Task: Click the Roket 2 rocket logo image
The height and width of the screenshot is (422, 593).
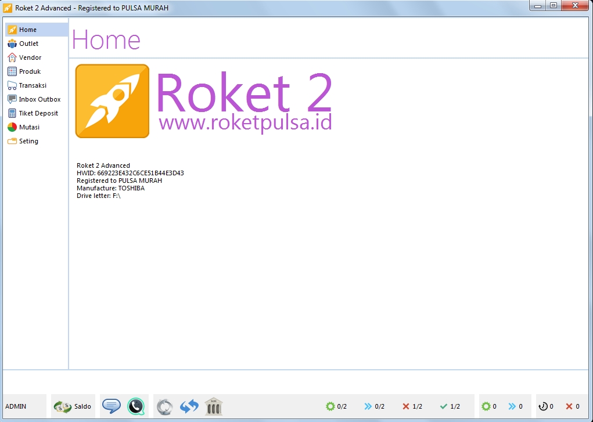Action: 112,101
